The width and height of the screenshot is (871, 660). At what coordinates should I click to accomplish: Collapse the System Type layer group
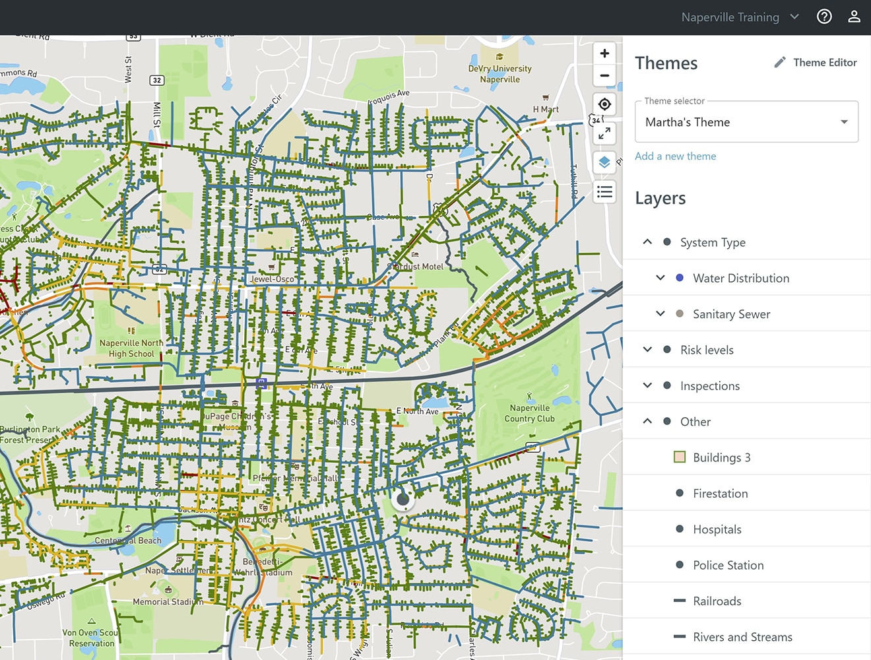pos(647,242)
